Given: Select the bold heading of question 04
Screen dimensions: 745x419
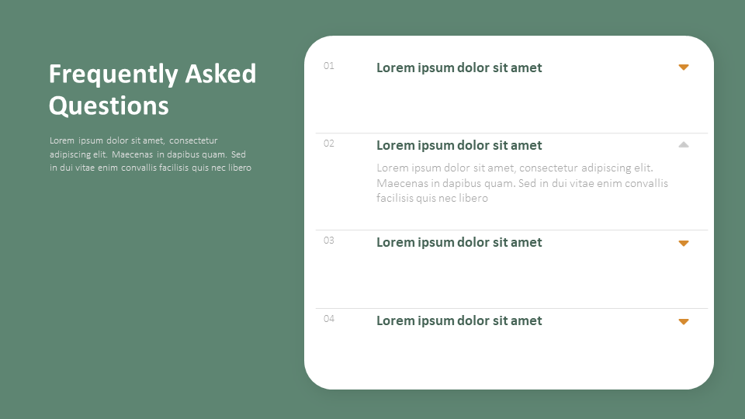Looking at the screenshot, I should click(x=459, y=320).
